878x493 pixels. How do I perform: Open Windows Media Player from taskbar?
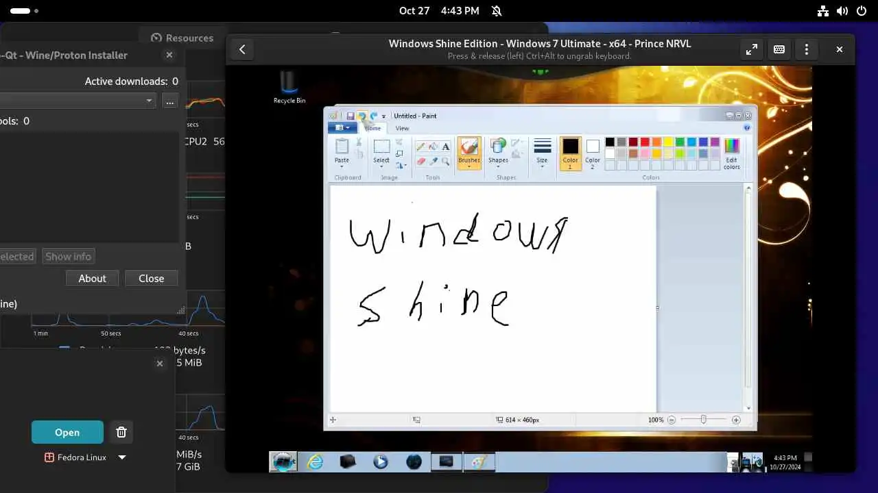381,462
